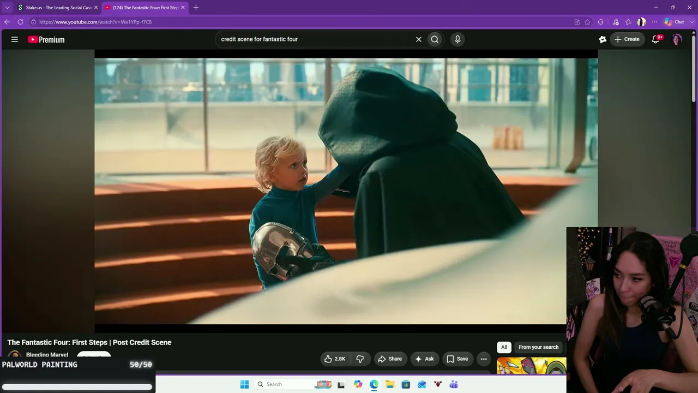This screenshot has height=393, width=698.
Task: Select the Fantastic Four YouTube tab
Action: (145, 8)
